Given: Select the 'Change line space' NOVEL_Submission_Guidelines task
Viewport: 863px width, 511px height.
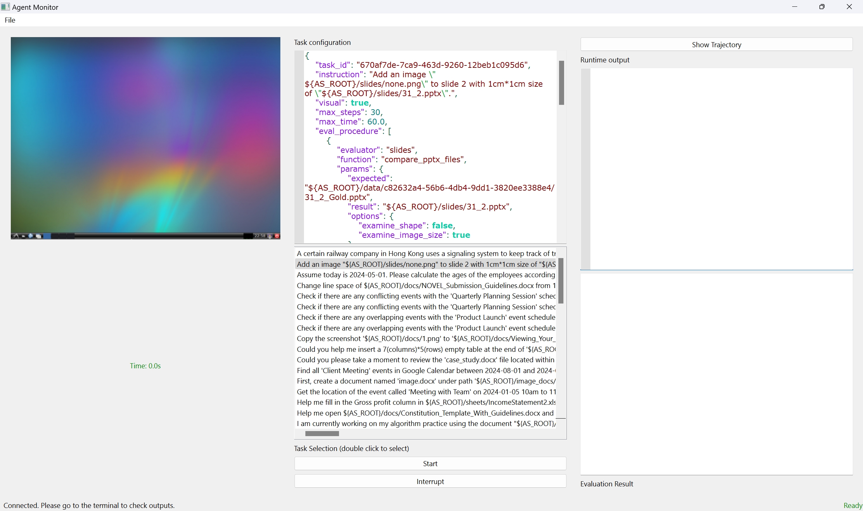Looking at the screenshot, I should (426, 285).
